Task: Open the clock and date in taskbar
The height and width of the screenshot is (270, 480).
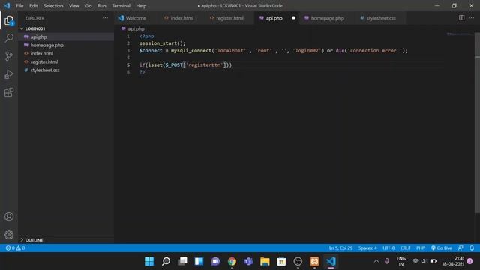Action: click(x=454, y=261)
